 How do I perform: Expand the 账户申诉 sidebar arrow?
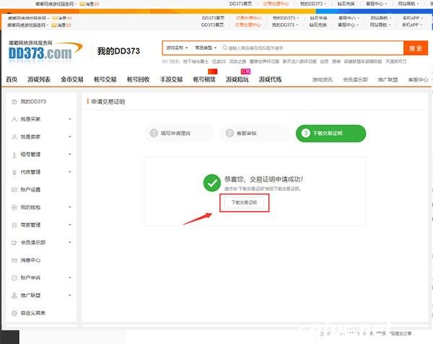(70, 278)
